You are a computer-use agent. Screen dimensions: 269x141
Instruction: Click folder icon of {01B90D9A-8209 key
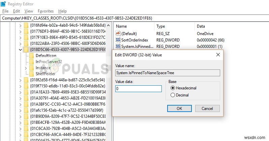point(26,116)
